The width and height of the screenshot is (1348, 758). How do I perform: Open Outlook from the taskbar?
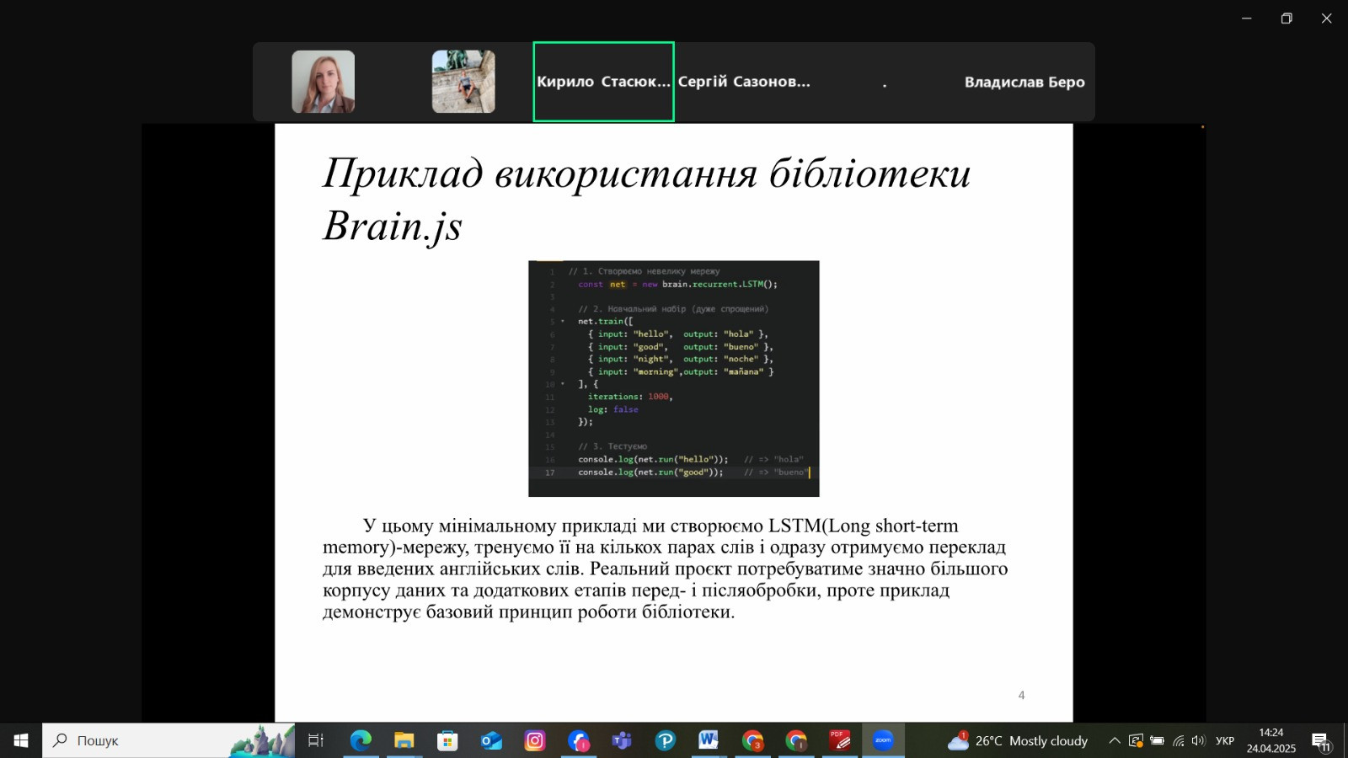tap(491, 740)
